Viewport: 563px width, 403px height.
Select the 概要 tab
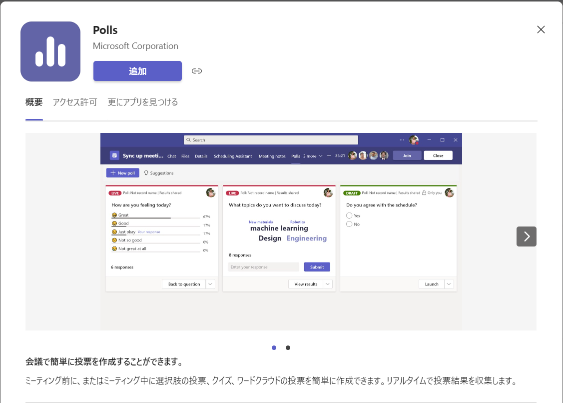[x=34, y=102]
